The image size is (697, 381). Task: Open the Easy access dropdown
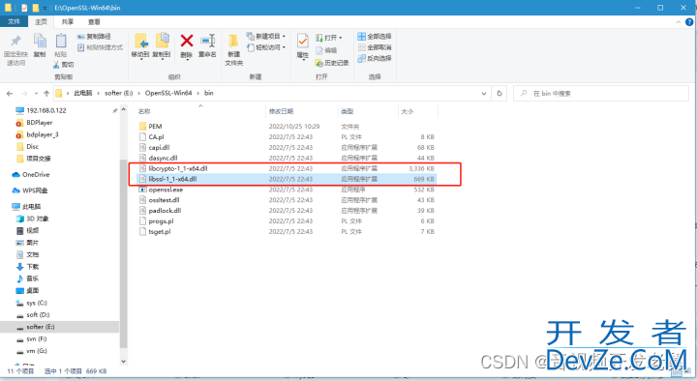pos(266,47)
